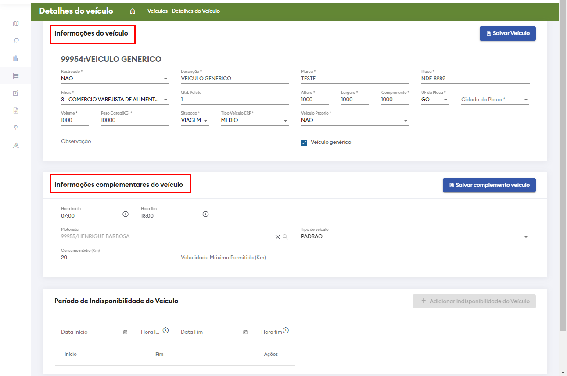The image size is (567, 376).
Task: Clear the Motorista field with the X icon
Action: pyautogui.click(x=277, y=237)
